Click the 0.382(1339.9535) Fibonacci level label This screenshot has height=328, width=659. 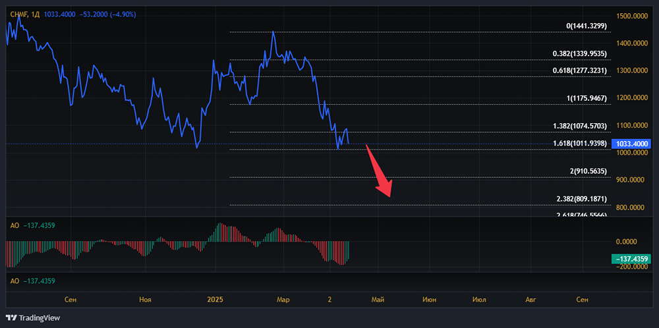tap(579, 55)
